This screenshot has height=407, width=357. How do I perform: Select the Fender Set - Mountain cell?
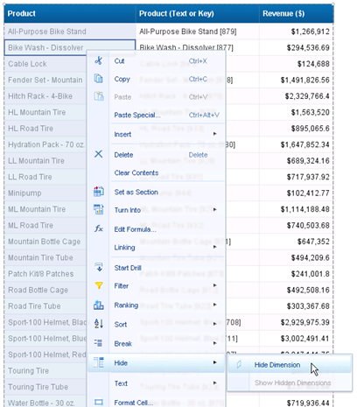[x=45, y=80]
